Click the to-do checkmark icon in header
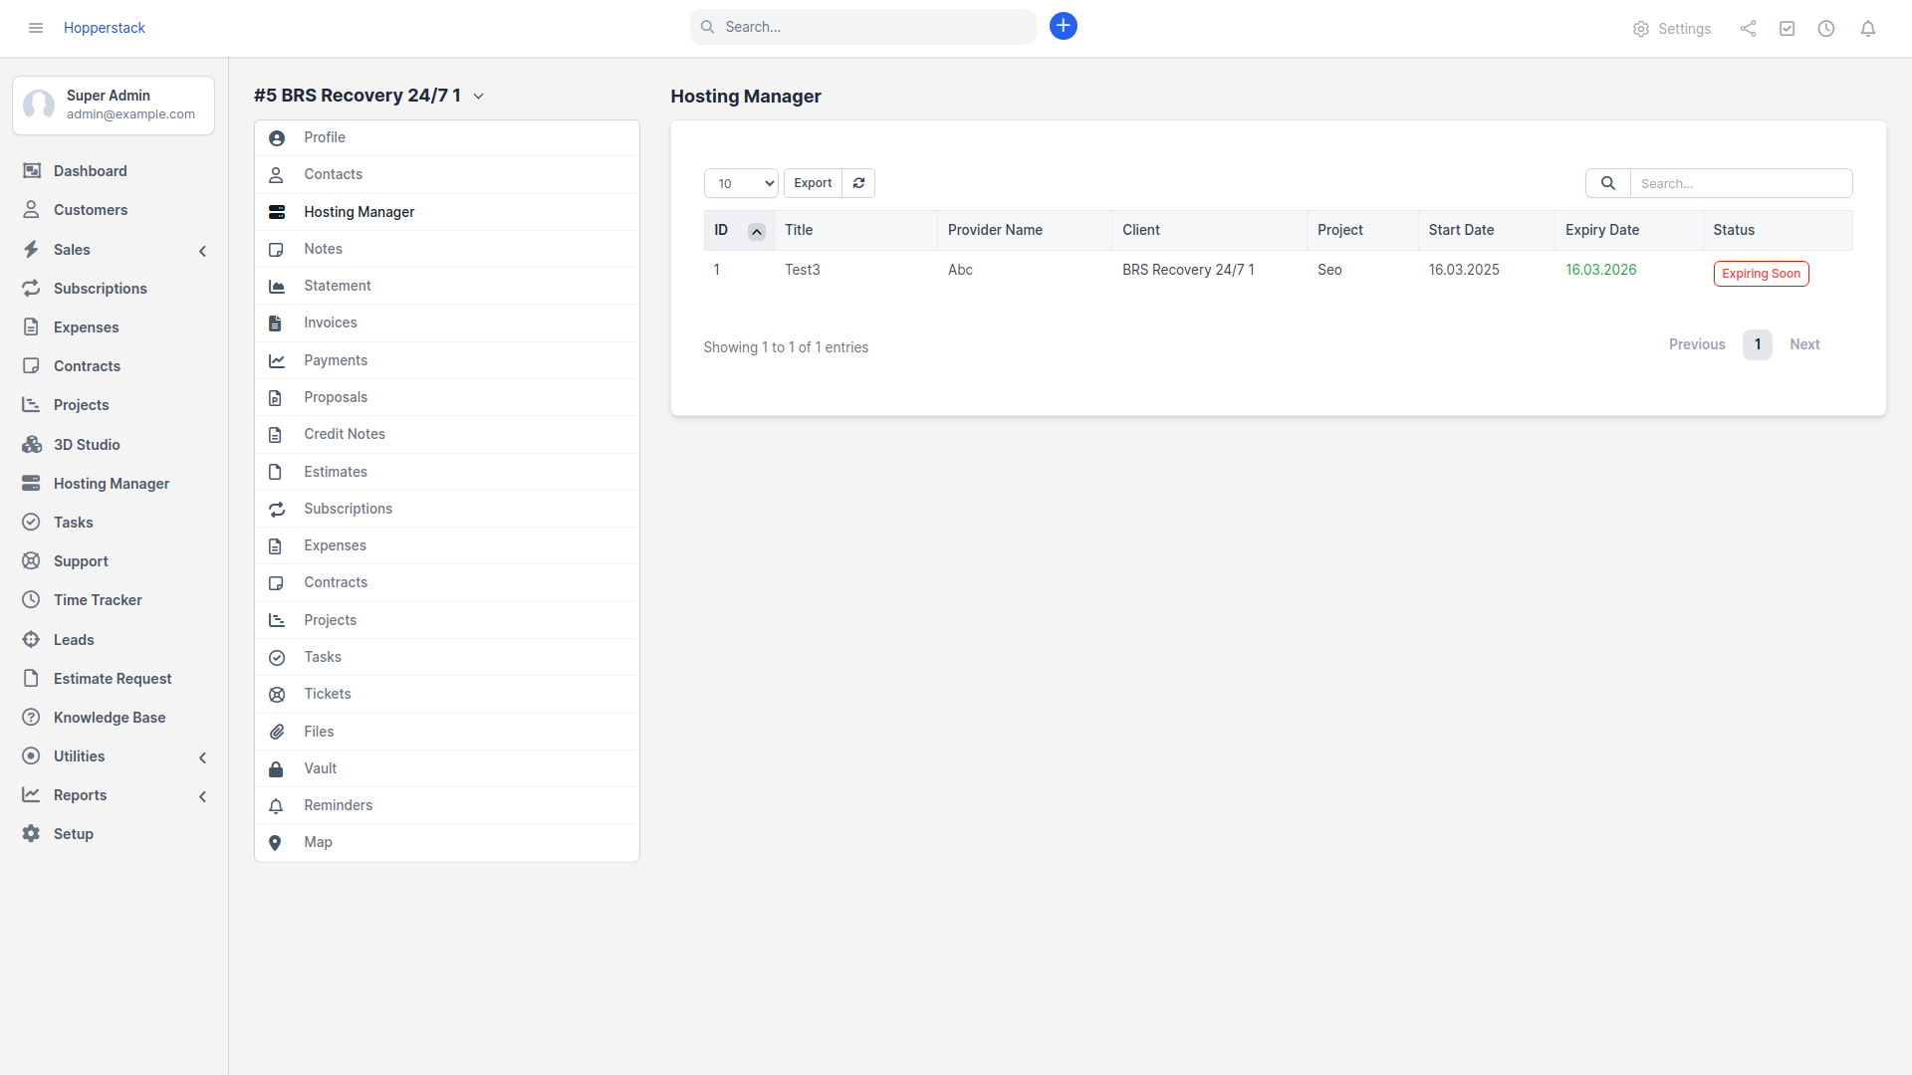Screen dimensions: 1912x1075 1787,29
